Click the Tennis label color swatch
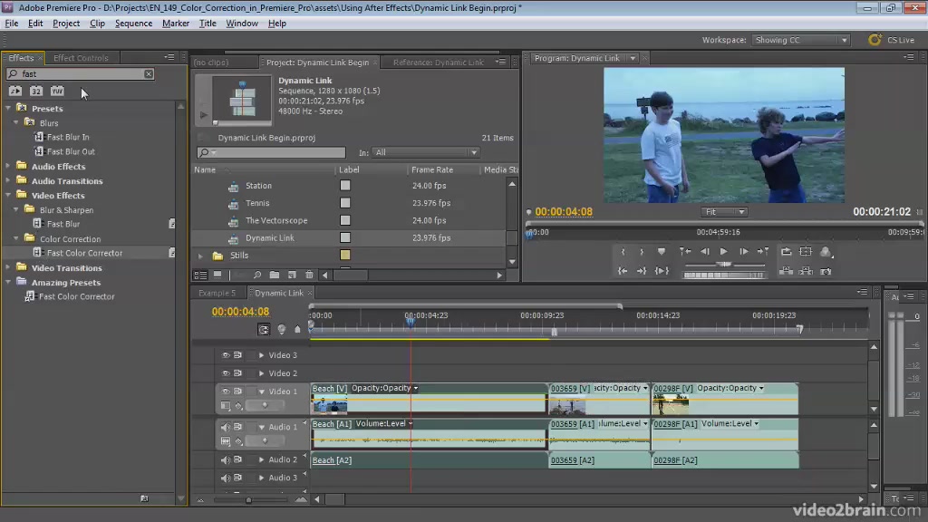The height and width of the screenshot is (522, 928). [345, 203]
